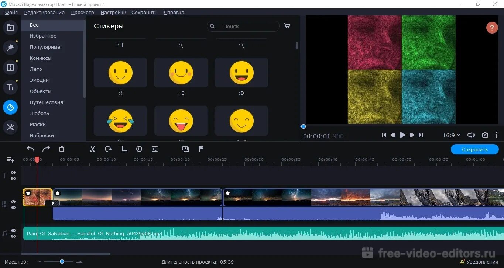Open the 16:9 aspect ratio dropdown
The width and height of the screenshot is (504, 268).
[x=451, y=135]
